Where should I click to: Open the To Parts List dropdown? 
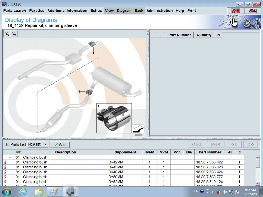pos(38,144)
